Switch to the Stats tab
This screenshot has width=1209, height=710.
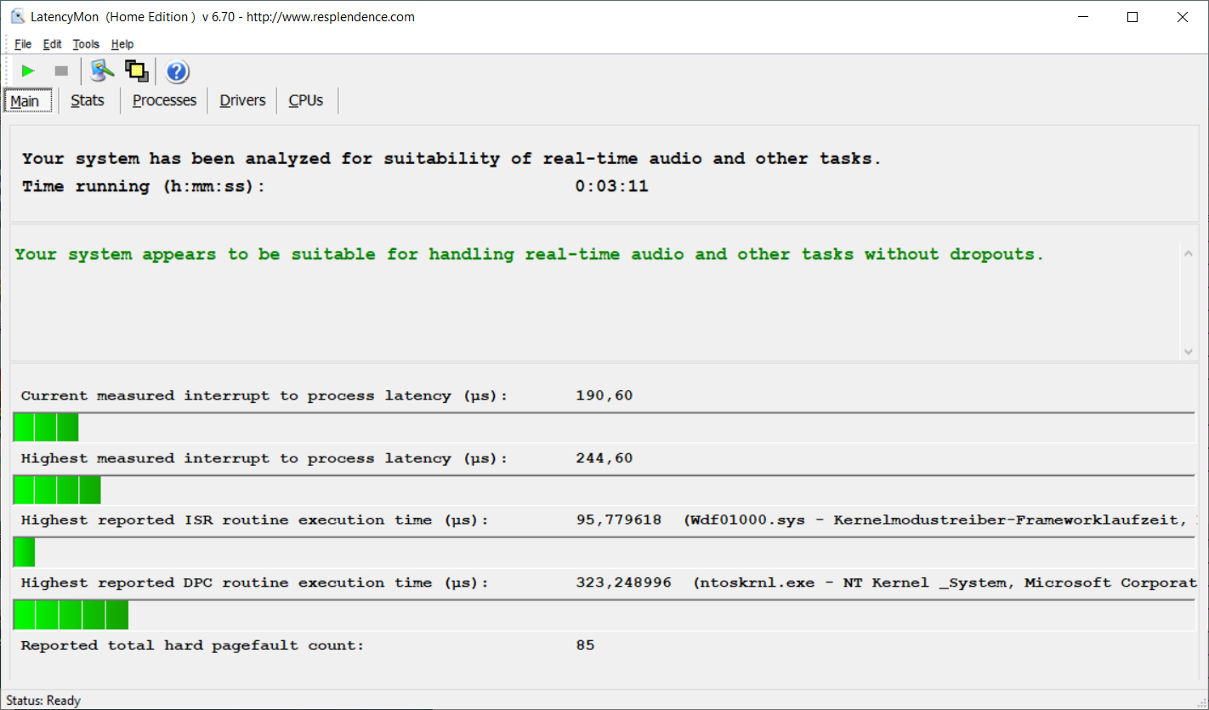pyautogui.click(x=88, y=100)
